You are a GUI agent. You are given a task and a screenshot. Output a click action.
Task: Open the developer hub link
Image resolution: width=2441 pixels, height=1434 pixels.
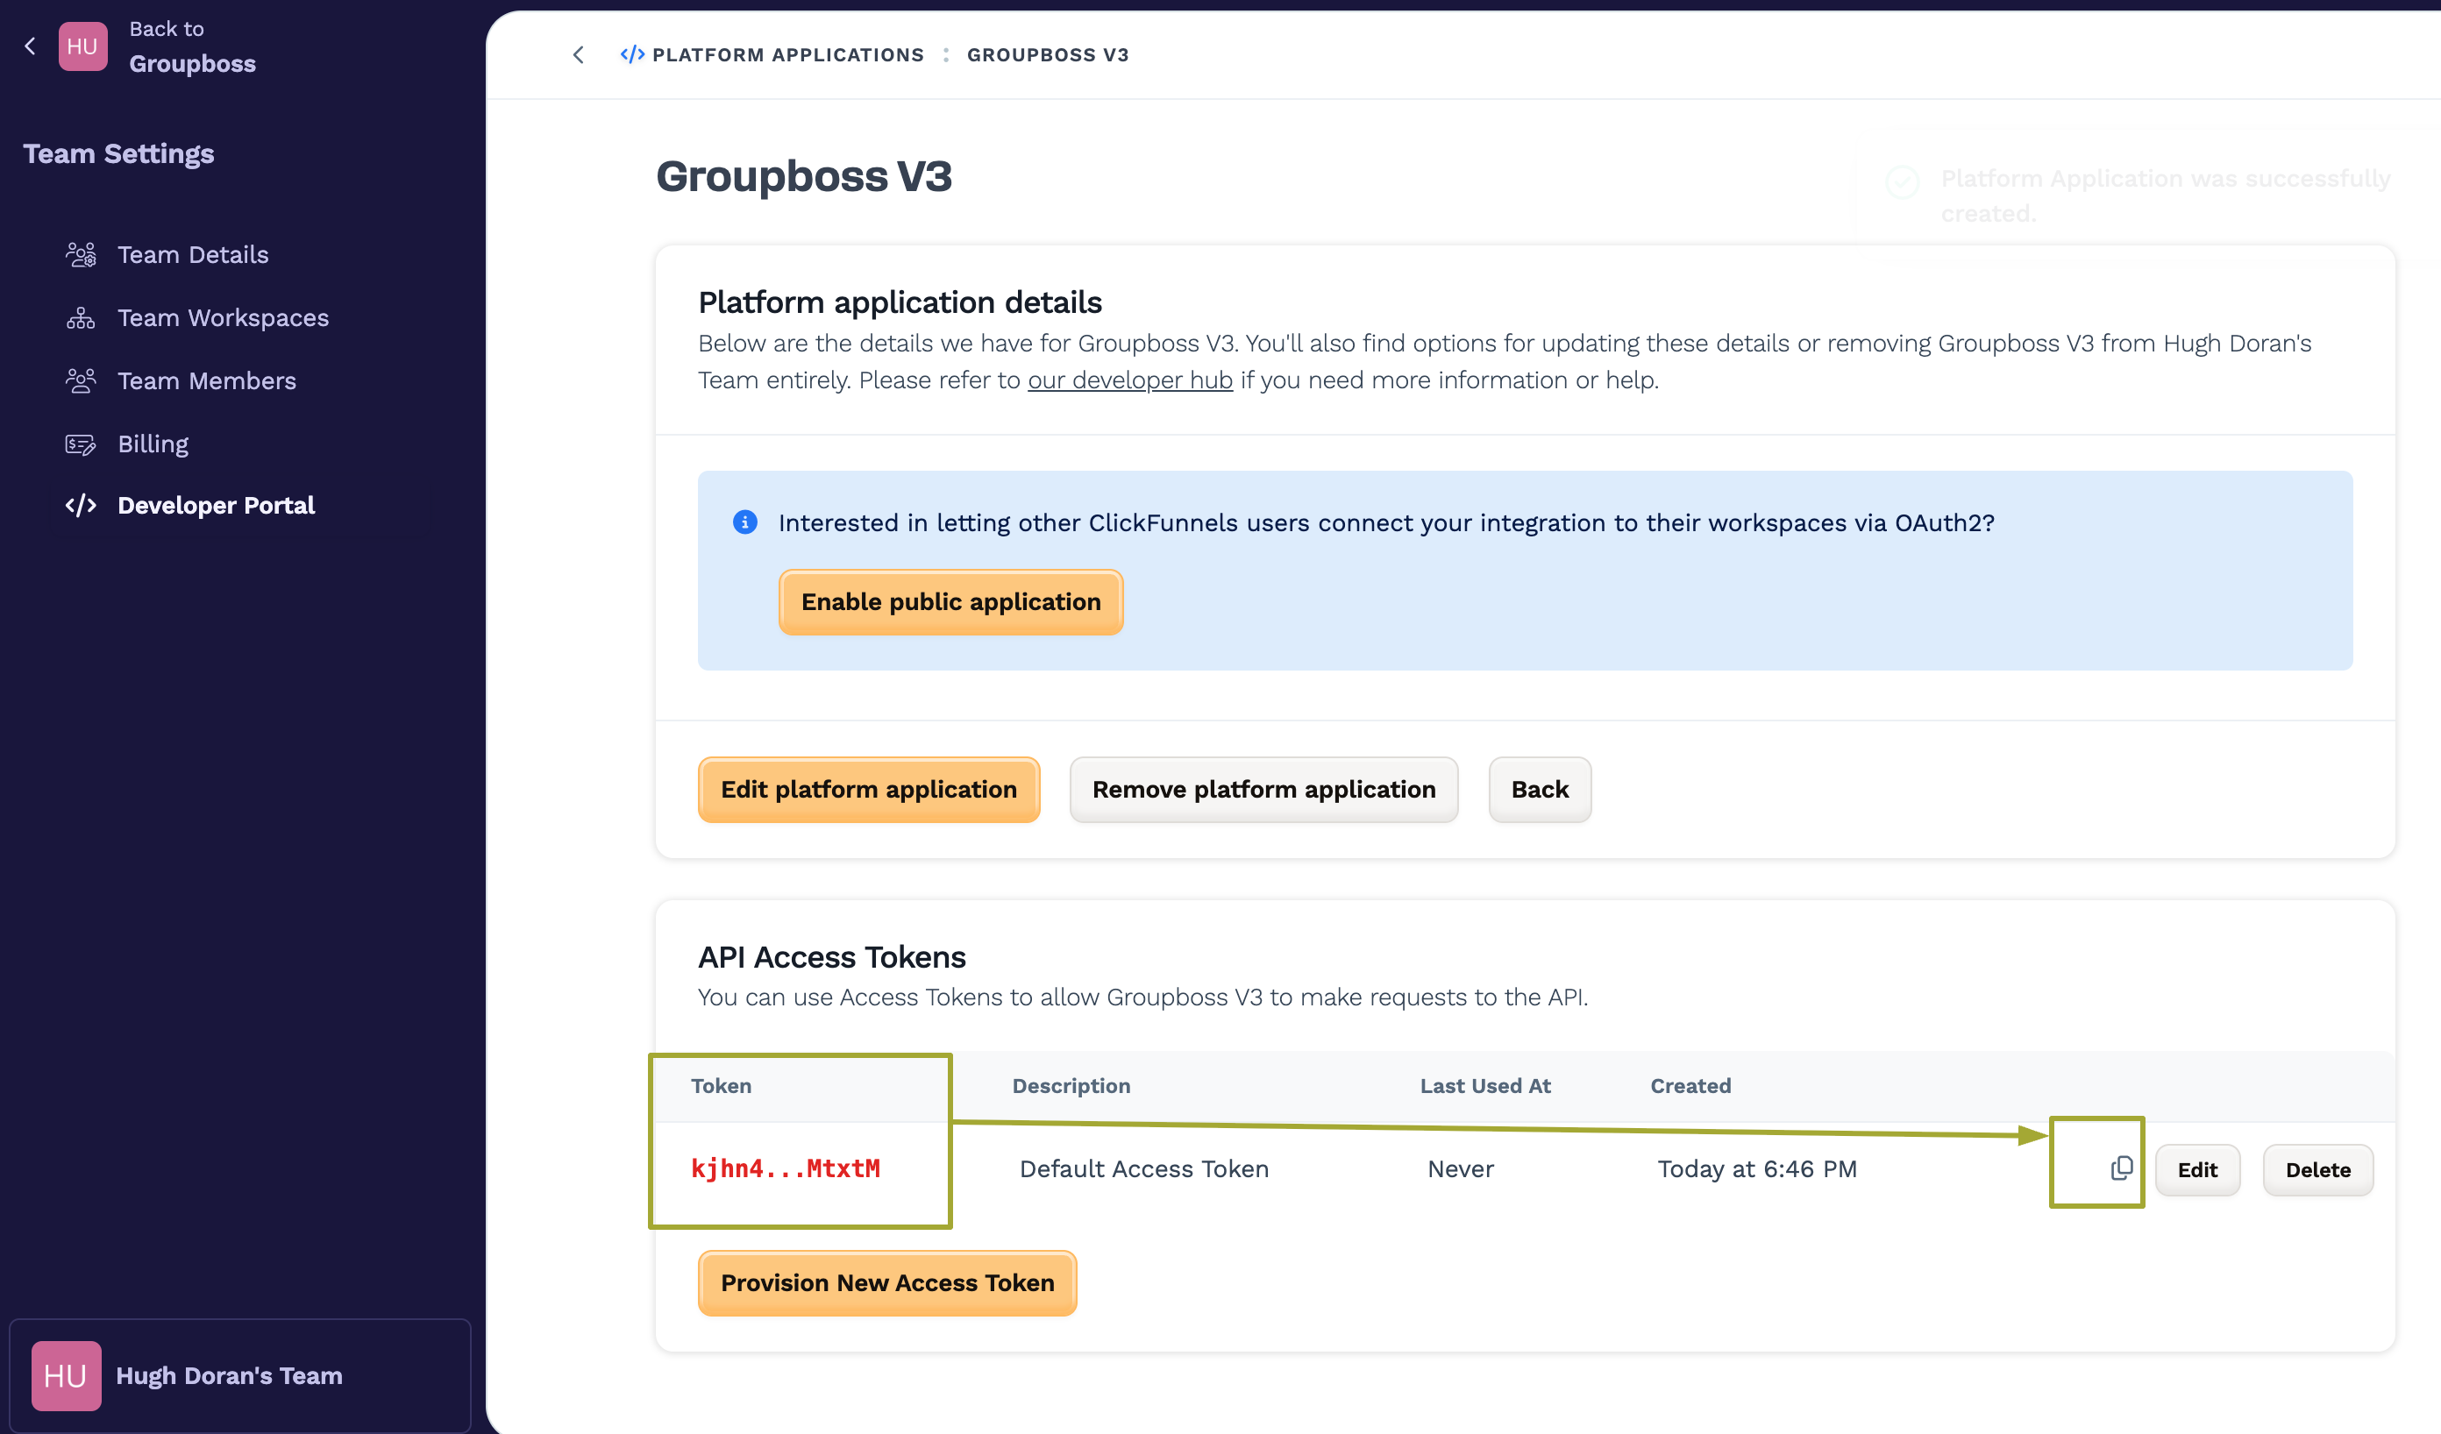point(1129,380)
